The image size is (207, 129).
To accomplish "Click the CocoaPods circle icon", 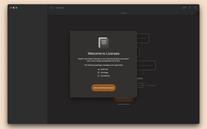I will pos(98,76).
